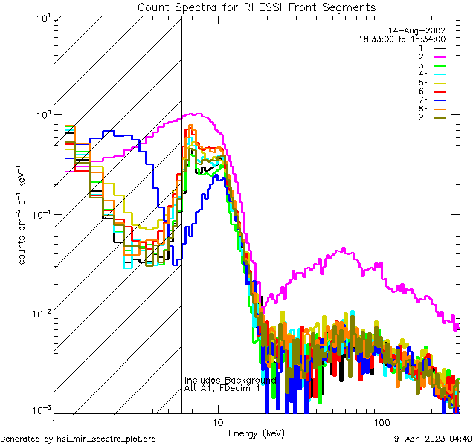
Task: Click the 'Generated by hsi_min_spectra_plot.pro' footer text
Action: coord(78,439)
